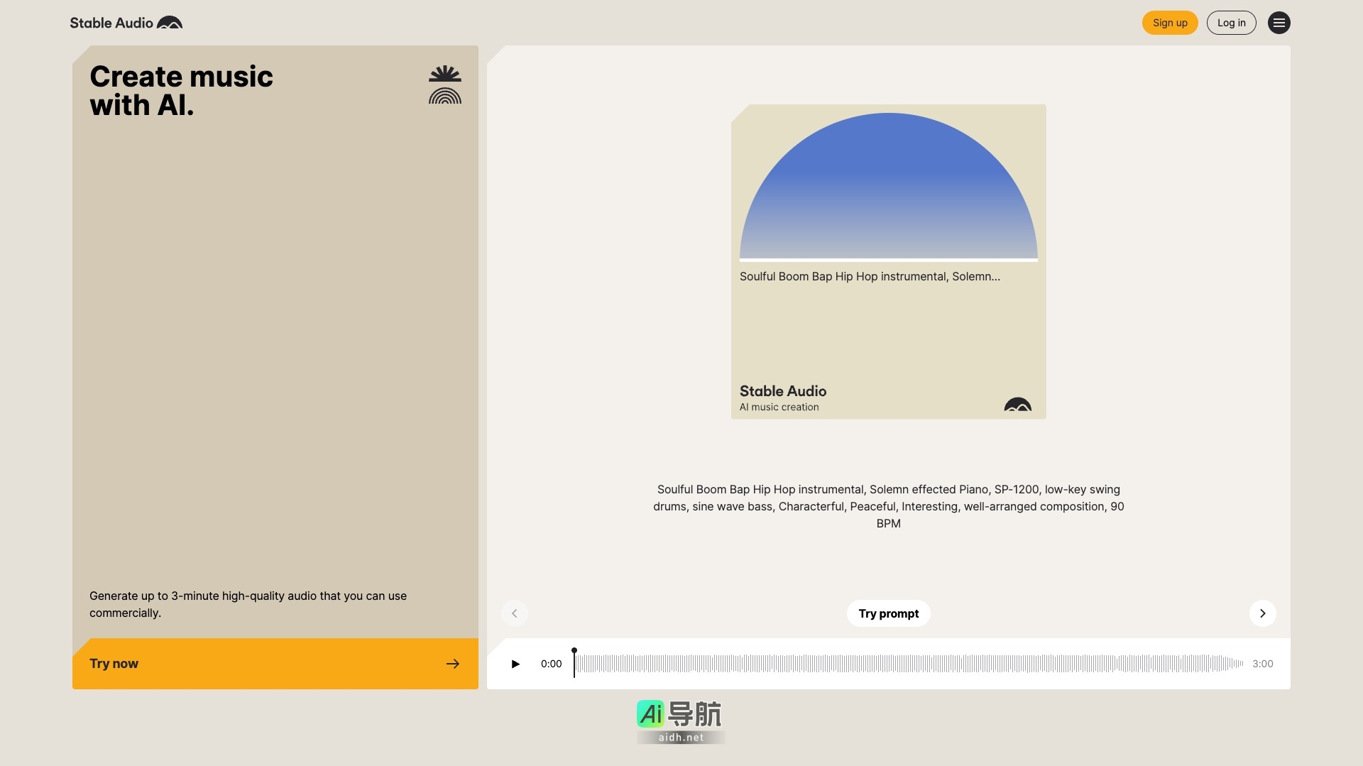
Task: Select Log in from the top navigation
Action: pos(1231,23)
